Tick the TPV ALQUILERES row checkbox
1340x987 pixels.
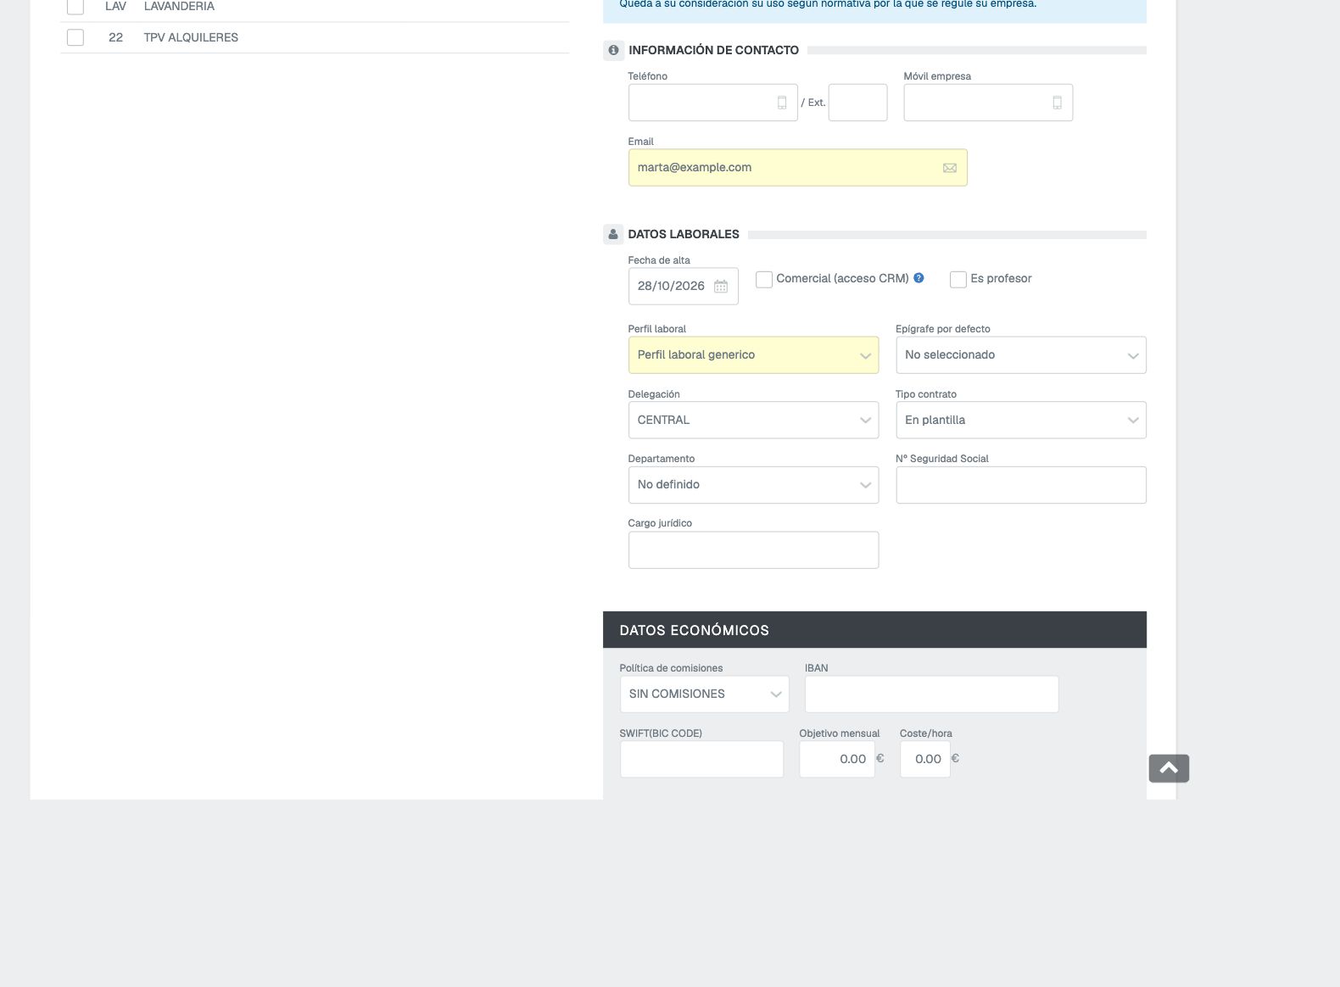[75, 37]
